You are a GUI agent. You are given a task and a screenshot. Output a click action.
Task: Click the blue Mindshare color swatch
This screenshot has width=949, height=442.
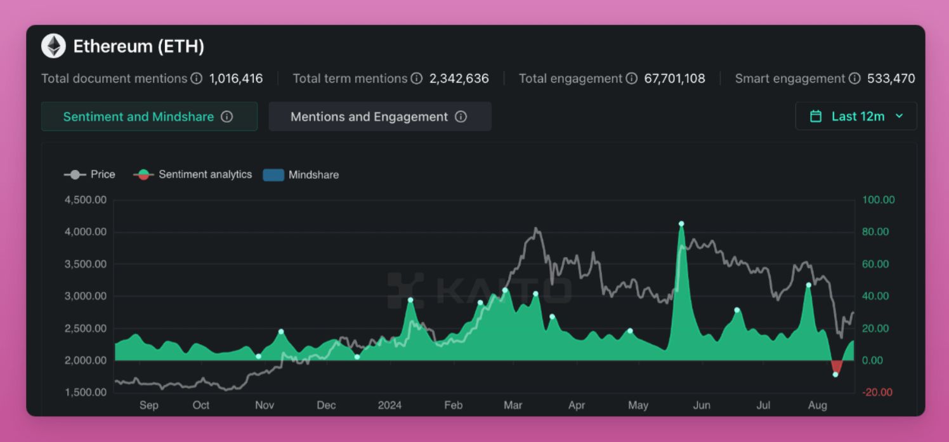273,175
